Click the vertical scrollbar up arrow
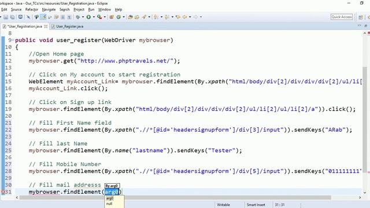 pyautogui.click(x=365, y=34)
